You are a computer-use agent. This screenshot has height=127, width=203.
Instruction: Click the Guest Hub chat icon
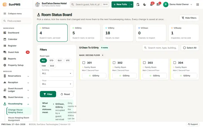click(5, 52)
